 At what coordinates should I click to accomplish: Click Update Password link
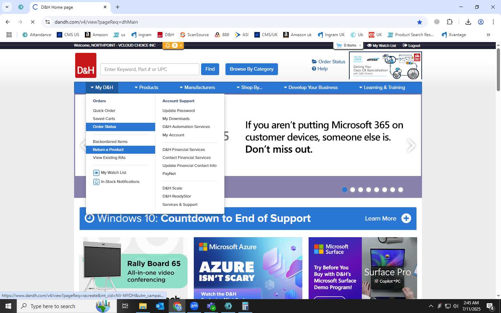click(178, 111)
